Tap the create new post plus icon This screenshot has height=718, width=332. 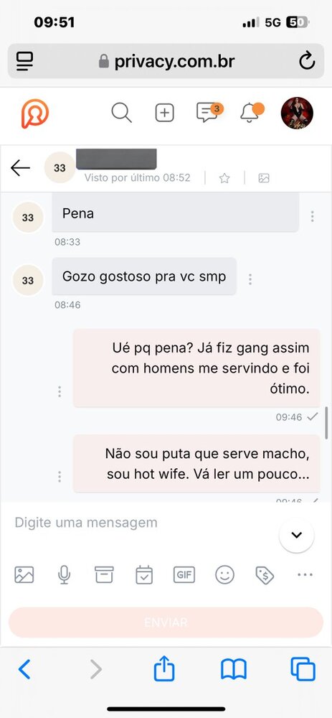[165, 113]
